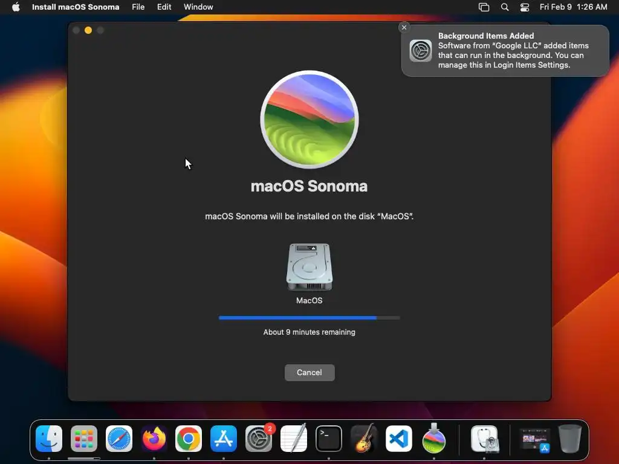Image resolution: width=619 pixels, height=464 pixels.
Task: Launch Firefox from the Dock
Action: point(154,439)
